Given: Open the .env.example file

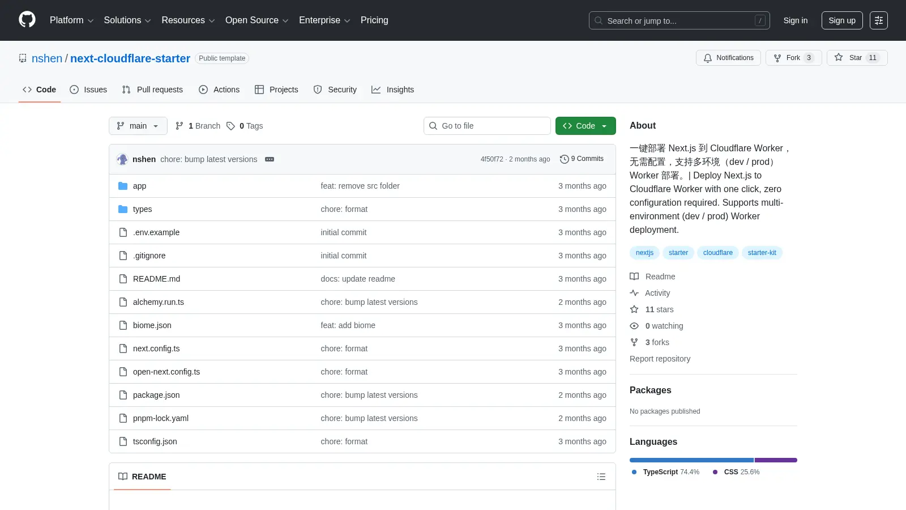Looking at the screenshot, I should pos(156,232).
